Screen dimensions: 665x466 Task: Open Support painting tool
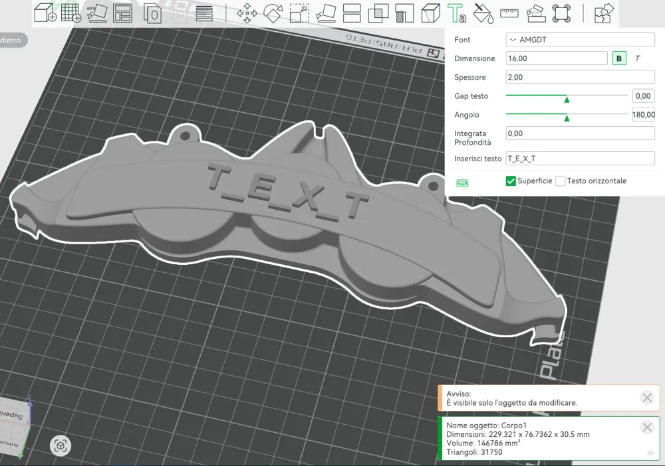pyautogui.click(x=404, y=13)
